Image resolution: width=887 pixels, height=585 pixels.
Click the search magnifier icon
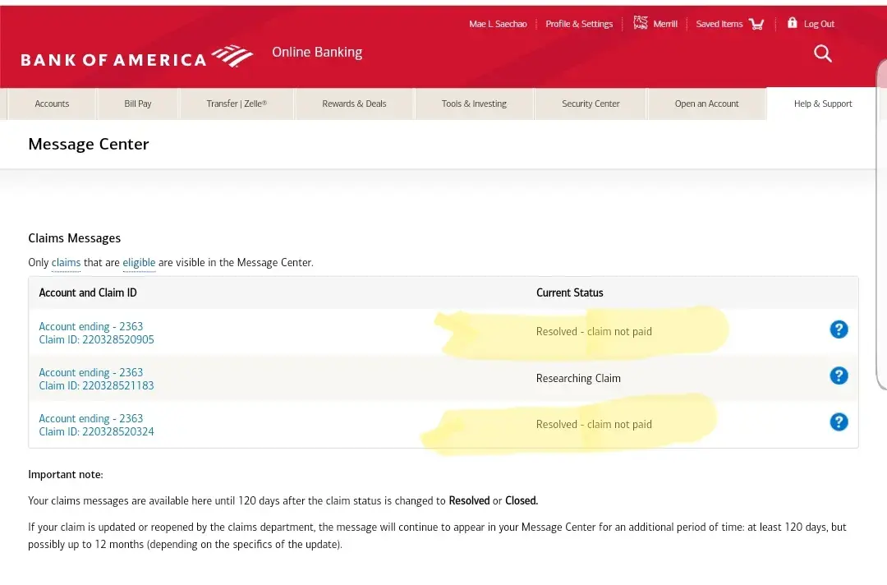822,54
